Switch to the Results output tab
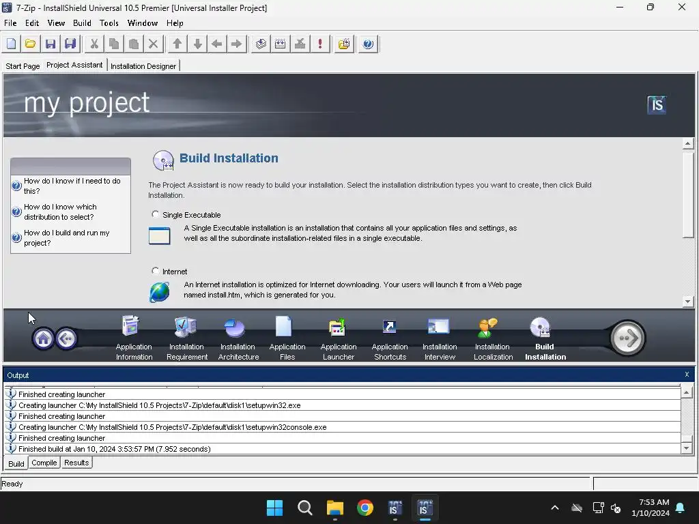The height and width of the screenshot is (524, 699). click(76, 463)
